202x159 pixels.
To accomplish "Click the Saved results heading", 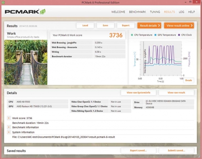I will click(x=16, y=151).
